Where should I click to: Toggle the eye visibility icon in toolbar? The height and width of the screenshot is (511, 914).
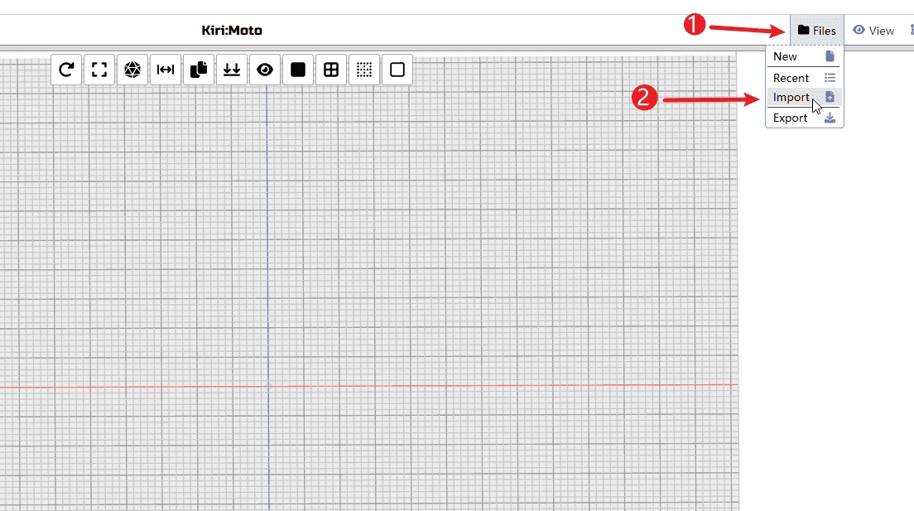point(265,70)
